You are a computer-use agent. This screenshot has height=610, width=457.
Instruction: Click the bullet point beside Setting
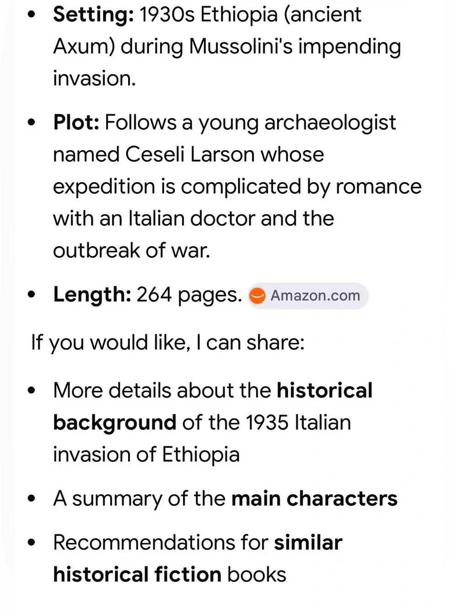(x=31, y=15)
